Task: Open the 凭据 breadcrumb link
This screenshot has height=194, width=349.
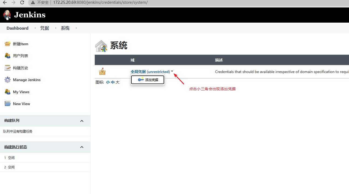Action: point(45,28)
